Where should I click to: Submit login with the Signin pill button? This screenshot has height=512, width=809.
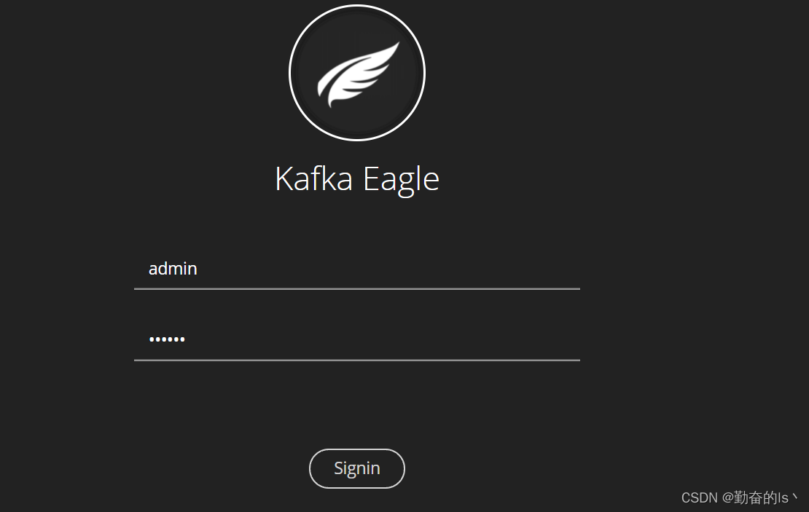click(x=357, y=469)
